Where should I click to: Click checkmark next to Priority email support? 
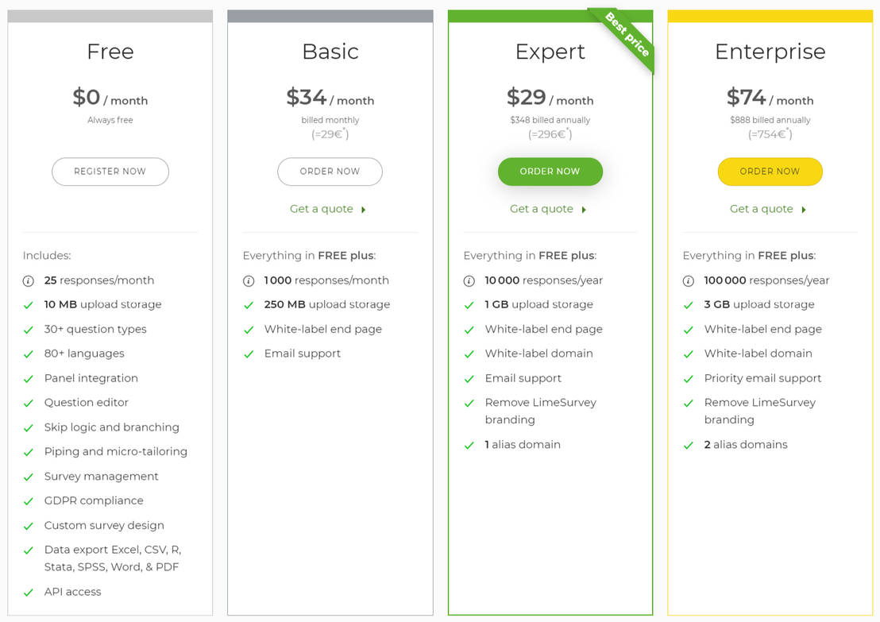(689, 379)
